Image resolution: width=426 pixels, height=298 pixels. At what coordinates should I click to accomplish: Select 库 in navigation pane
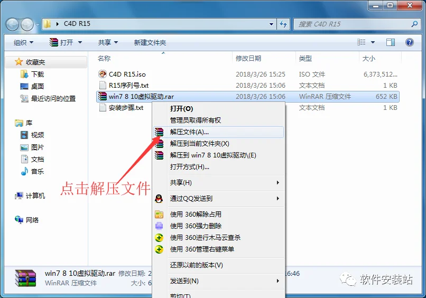coord(29,123)
